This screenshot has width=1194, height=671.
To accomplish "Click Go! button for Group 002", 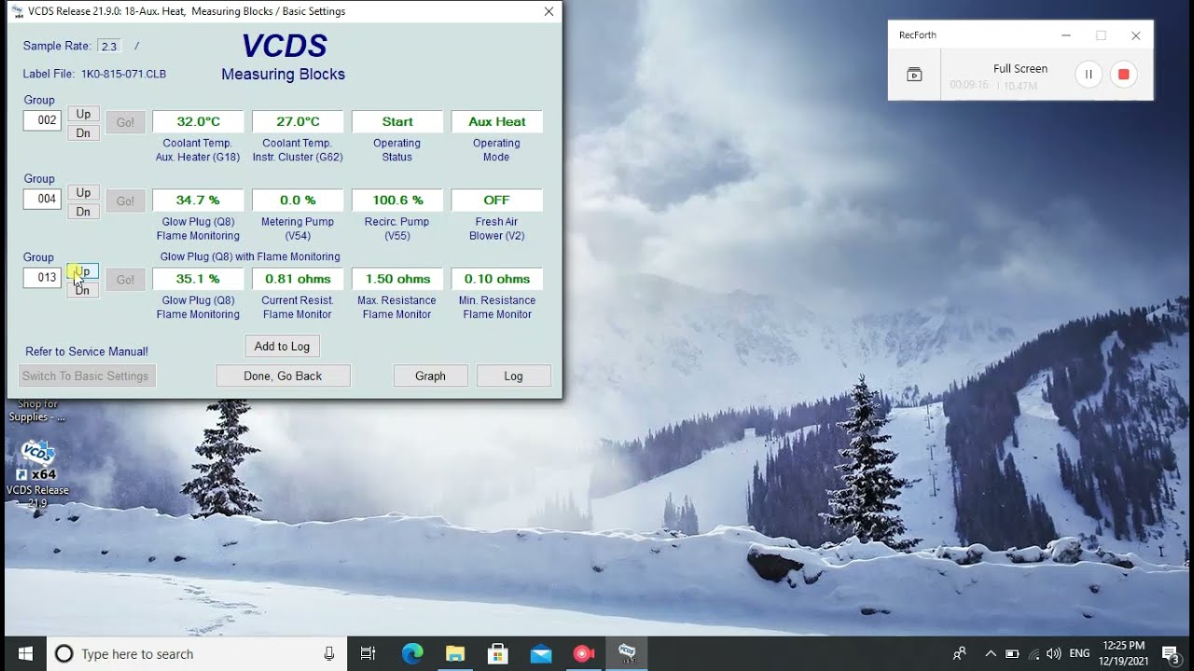I will 125,122.
